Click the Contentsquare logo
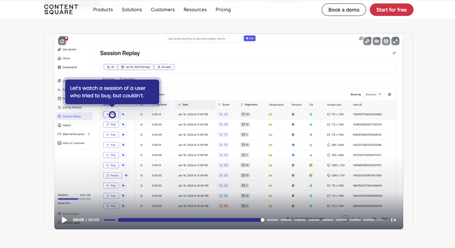 61,9
